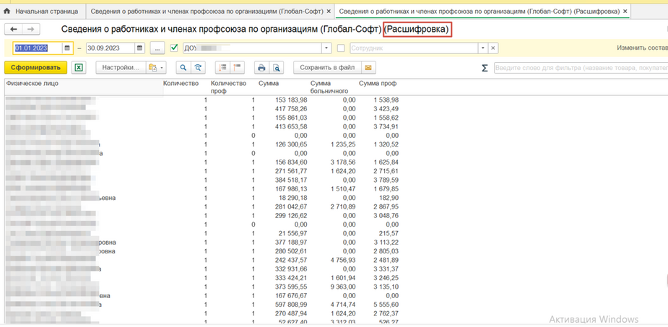Click the back navigation arrow

pyautogui.click(x=14, y=29)
